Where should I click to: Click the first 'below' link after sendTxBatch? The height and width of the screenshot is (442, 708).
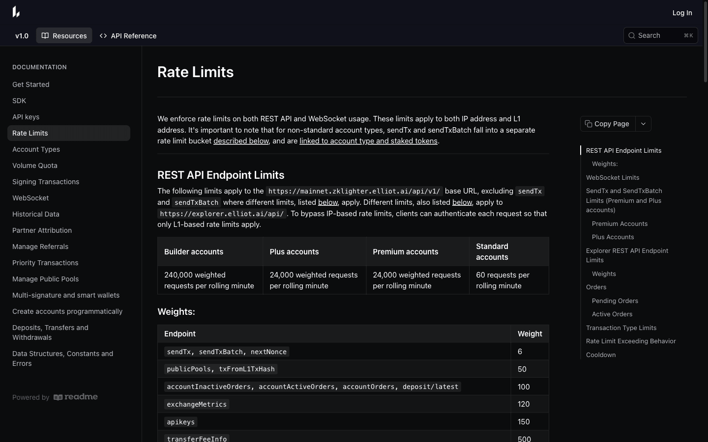328,202
